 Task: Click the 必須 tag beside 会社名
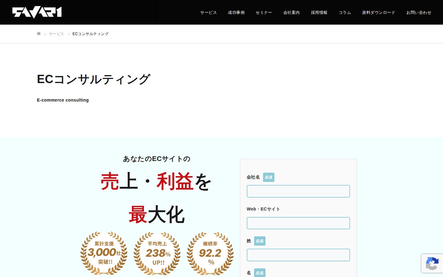coord(269,177)
